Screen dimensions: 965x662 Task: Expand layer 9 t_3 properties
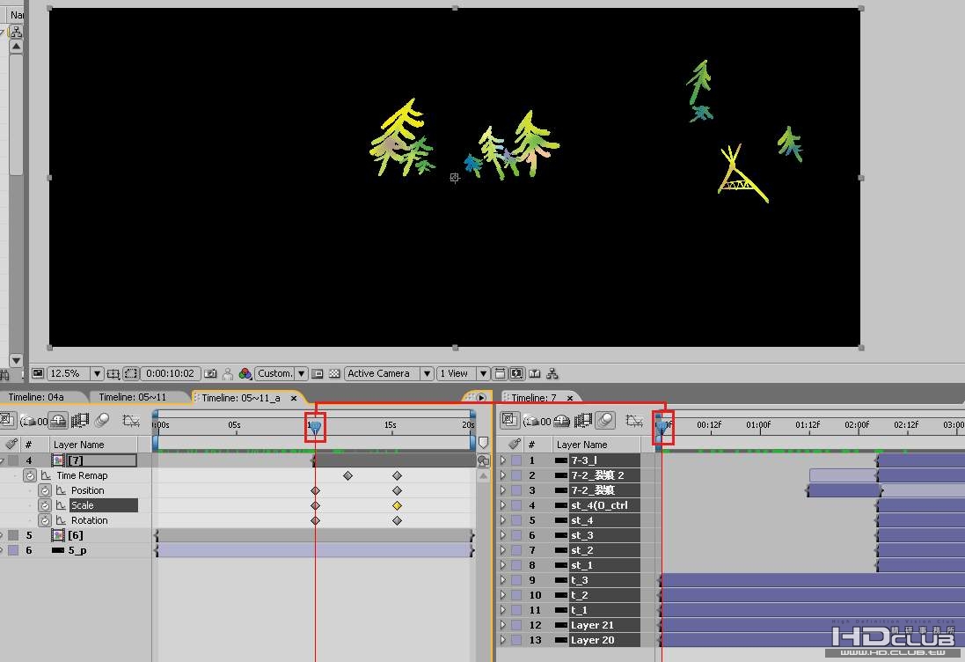[503, 580]
